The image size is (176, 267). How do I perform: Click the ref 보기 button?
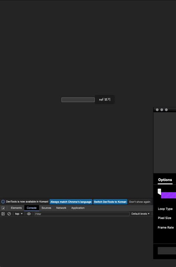coord(105,100)
